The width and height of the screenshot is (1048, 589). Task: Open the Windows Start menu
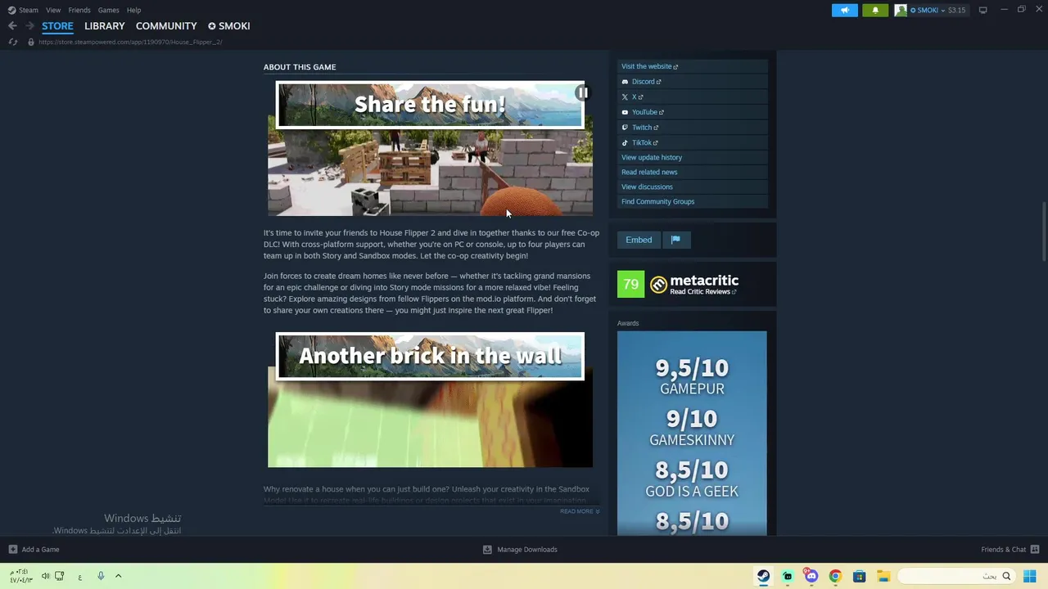(x=1030, y=576)
